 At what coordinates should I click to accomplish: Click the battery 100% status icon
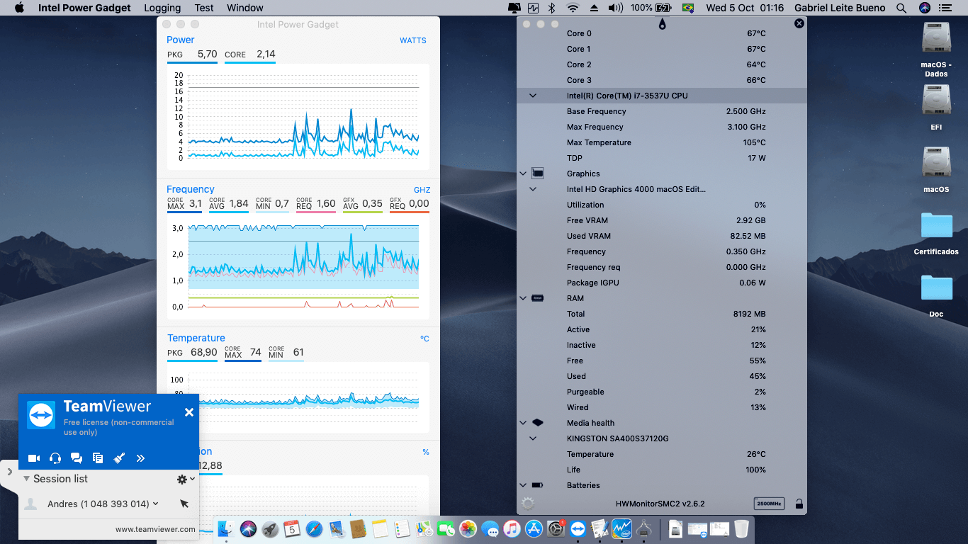[651, 8]
